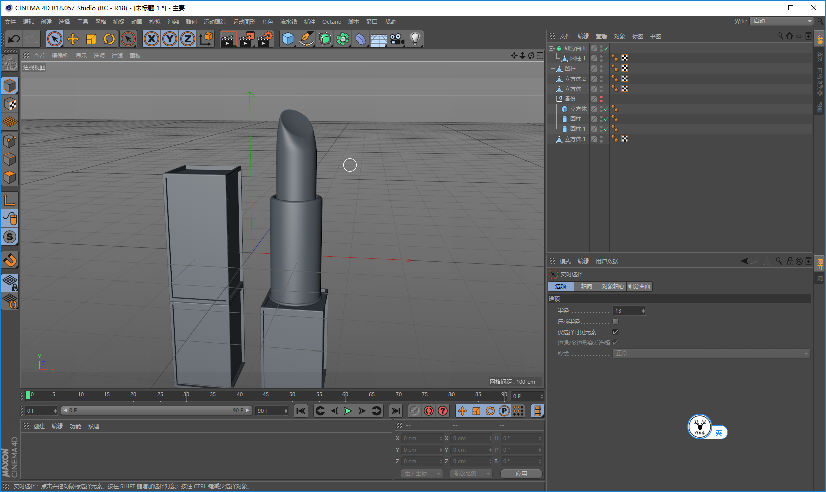The image size is (826, 492).
Task: Collapse the 备份 group in the Object Manager
Action: pos(551,99)
